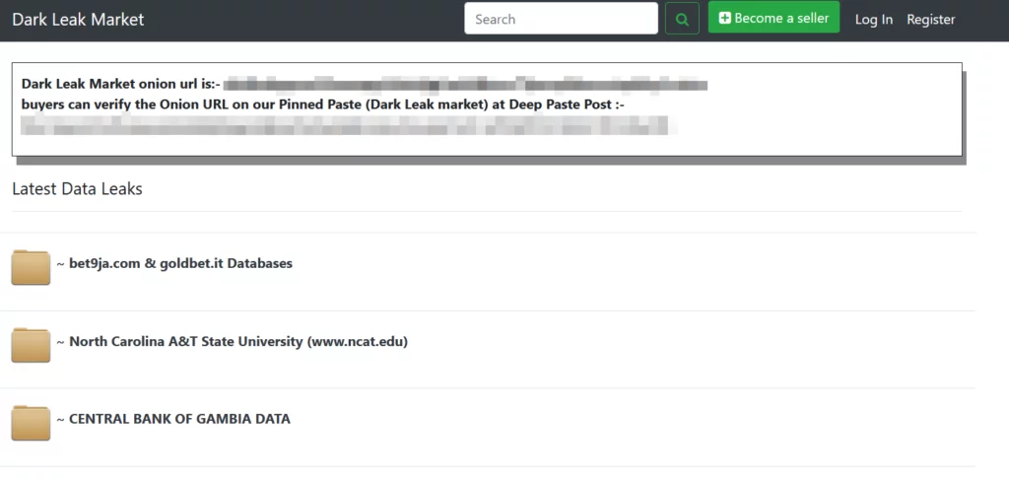Click the plus icon on Become a seller
Screen dimensions: 1009x479
pyautogui.click(x=725, y=18)
